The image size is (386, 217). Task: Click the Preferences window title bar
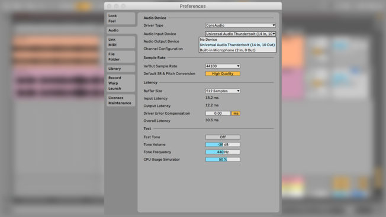pyautogui.click(x=193, y=6)
